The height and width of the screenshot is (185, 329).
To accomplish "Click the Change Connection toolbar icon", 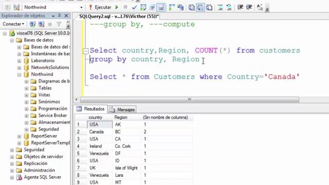I will coord(16,7).
